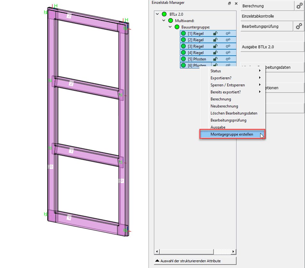Open settings gear next to Berechnung button
Image resolution: width=305 pixels, height=268 pixels.
tap(299, 6)
